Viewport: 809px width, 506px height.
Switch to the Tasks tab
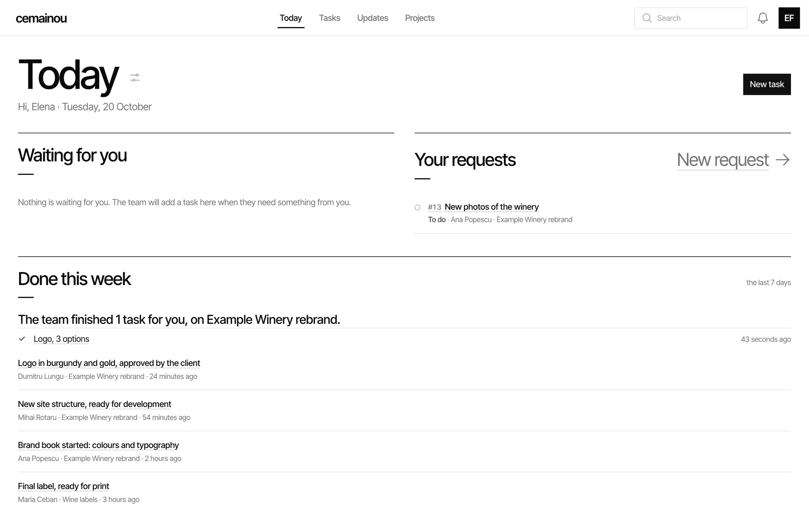(329, 18)
